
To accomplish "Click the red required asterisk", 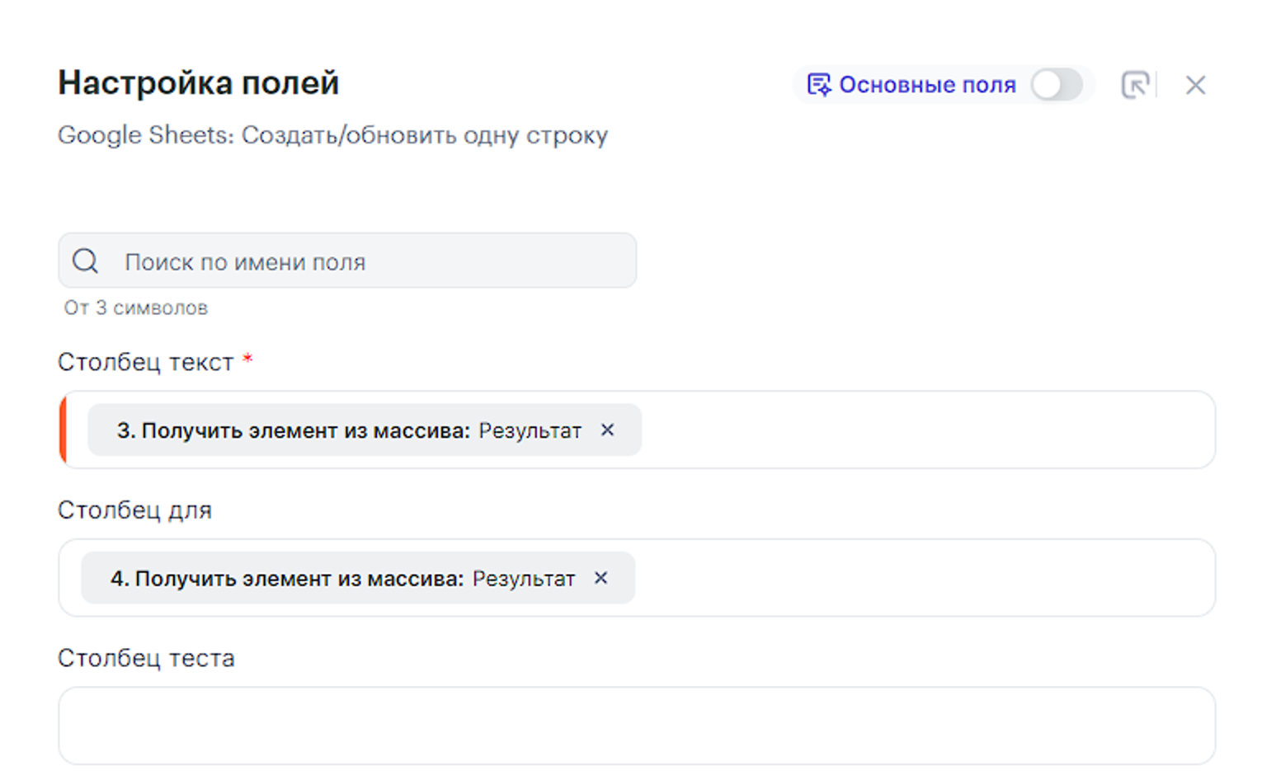I will pos(247,359).
